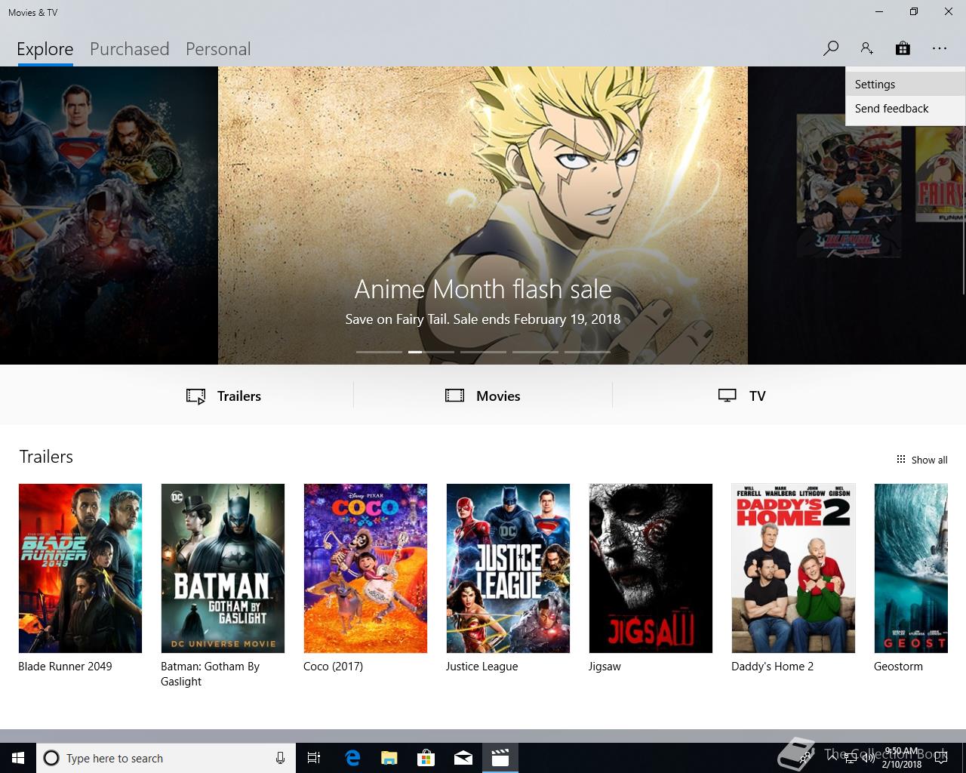Open the search magnifier icon

(830, 48)
